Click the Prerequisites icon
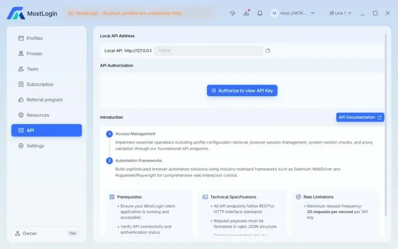 [112, 197]
